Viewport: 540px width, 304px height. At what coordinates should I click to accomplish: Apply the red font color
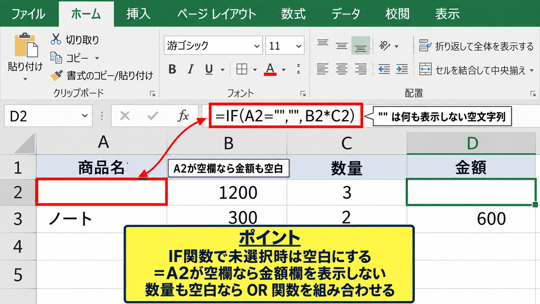(x=270, y=69)
